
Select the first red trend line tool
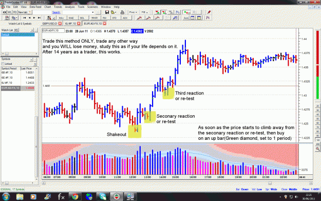tap(139, 18)
